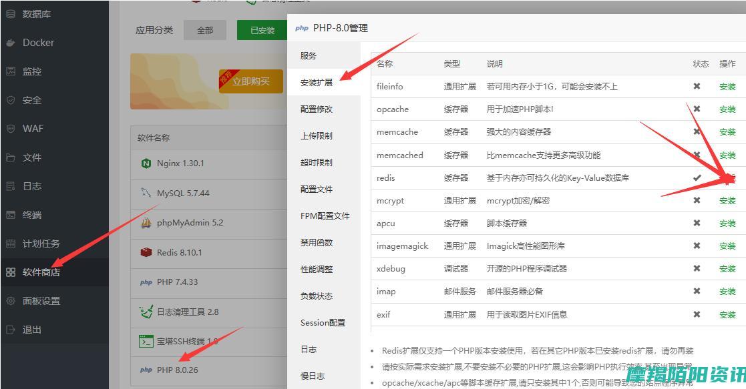Switch to 配置修改 tab

[x=324, y=109]
